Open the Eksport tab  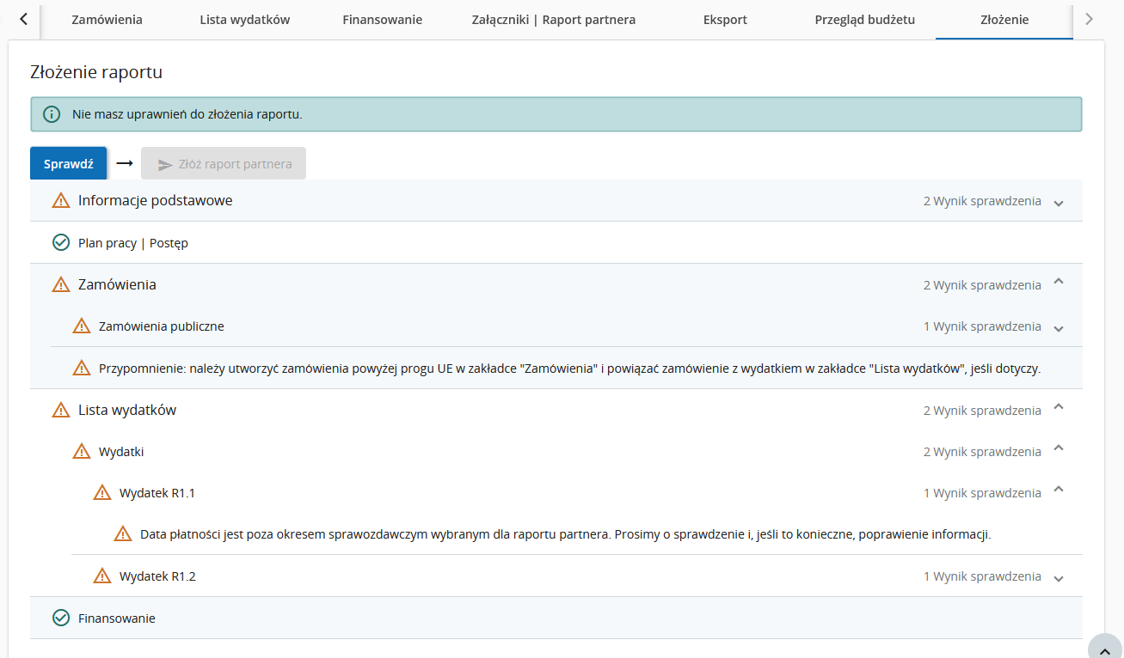point(725,20)
